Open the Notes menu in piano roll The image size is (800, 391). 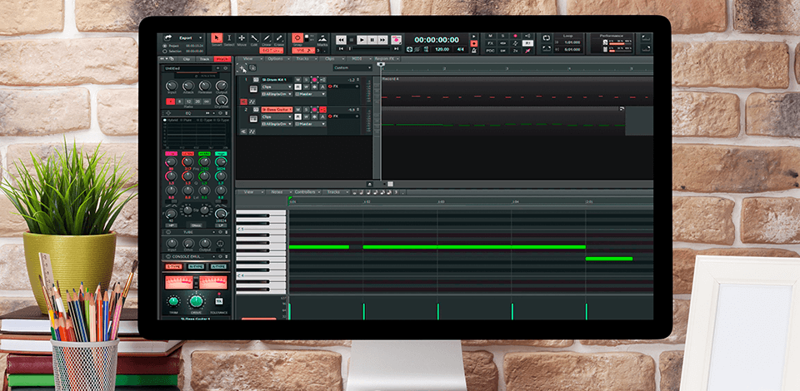pyautogui.click(x=276, y=192)
